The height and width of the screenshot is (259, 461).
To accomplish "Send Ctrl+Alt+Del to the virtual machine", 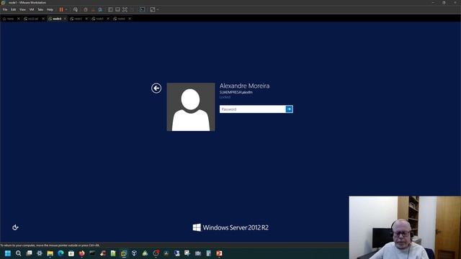I will (x=76, y=9).
